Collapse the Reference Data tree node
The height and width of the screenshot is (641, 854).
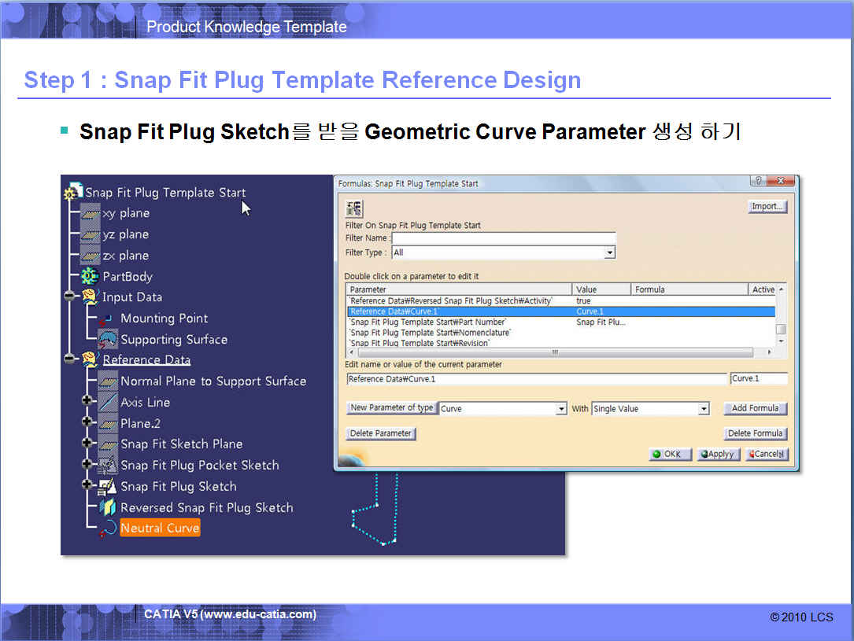click(70, 360)
